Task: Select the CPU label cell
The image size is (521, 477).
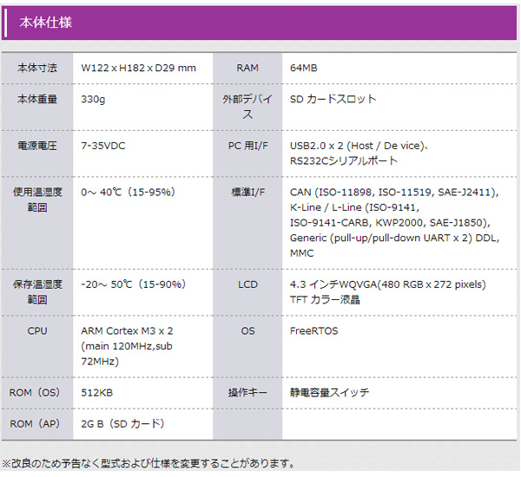Action: click(37, 347)
